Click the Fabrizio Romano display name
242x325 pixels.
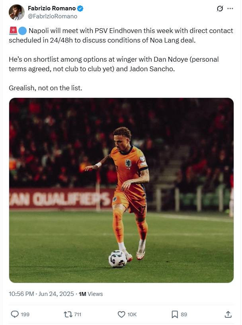(52, 8)
